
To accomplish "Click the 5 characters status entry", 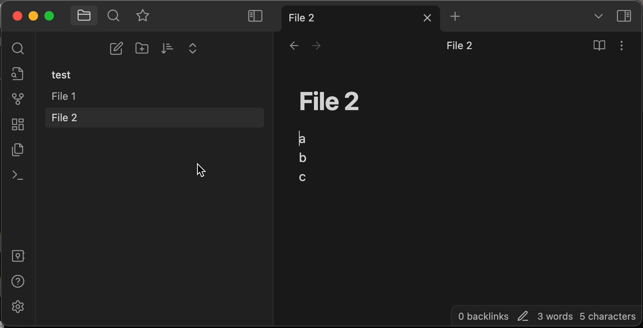I will click(x=608, y=316).
